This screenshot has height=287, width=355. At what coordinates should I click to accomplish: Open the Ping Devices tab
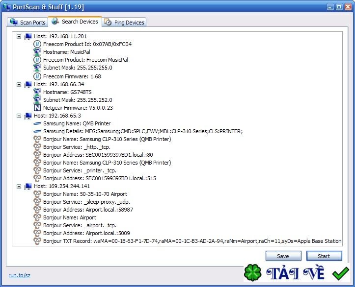click(124, 23)
